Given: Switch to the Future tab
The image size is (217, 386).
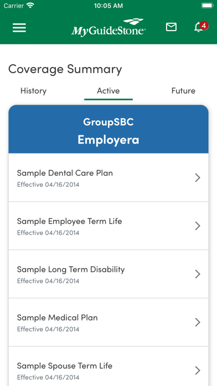Looking at the screenshot, I should click(183, 91).
